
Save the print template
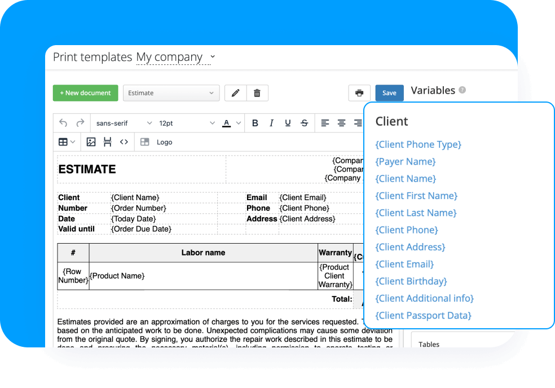coord(389,92)
